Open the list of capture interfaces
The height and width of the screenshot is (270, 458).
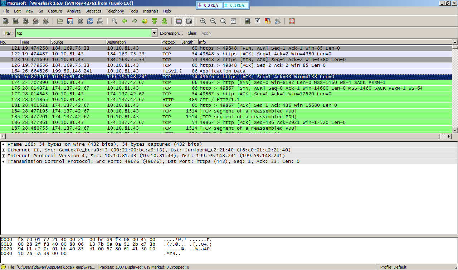point(5,21)
